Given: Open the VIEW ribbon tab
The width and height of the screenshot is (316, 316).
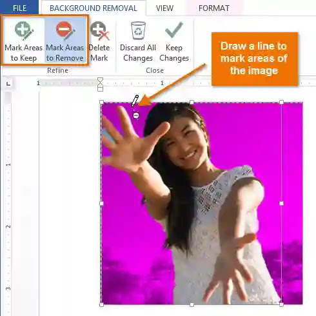Looking at the screenshot, I should [x=164, y=8].
